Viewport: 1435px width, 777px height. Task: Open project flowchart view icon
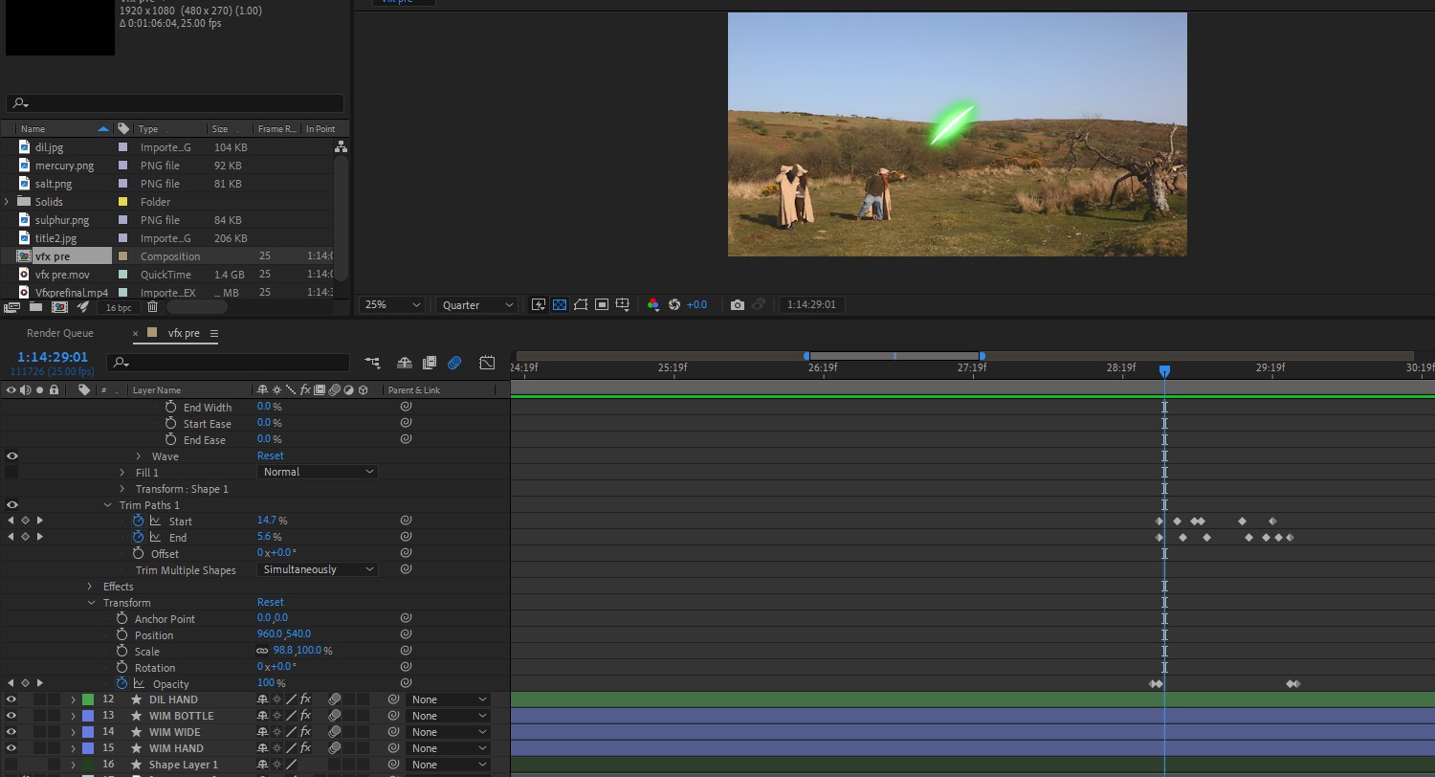(x=341, y=147)
